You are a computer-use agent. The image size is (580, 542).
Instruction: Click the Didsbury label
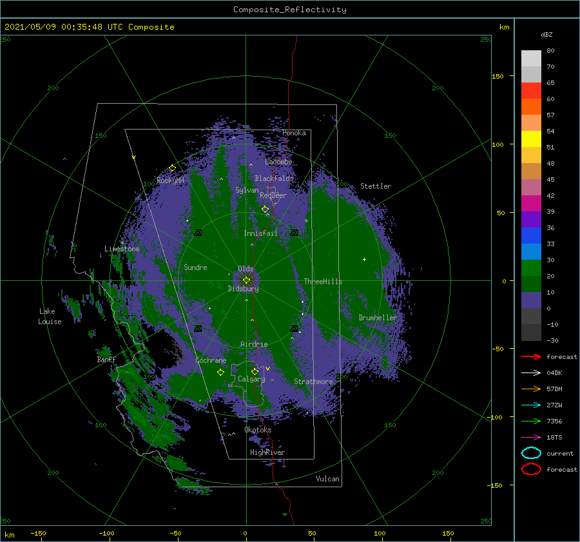243,289
